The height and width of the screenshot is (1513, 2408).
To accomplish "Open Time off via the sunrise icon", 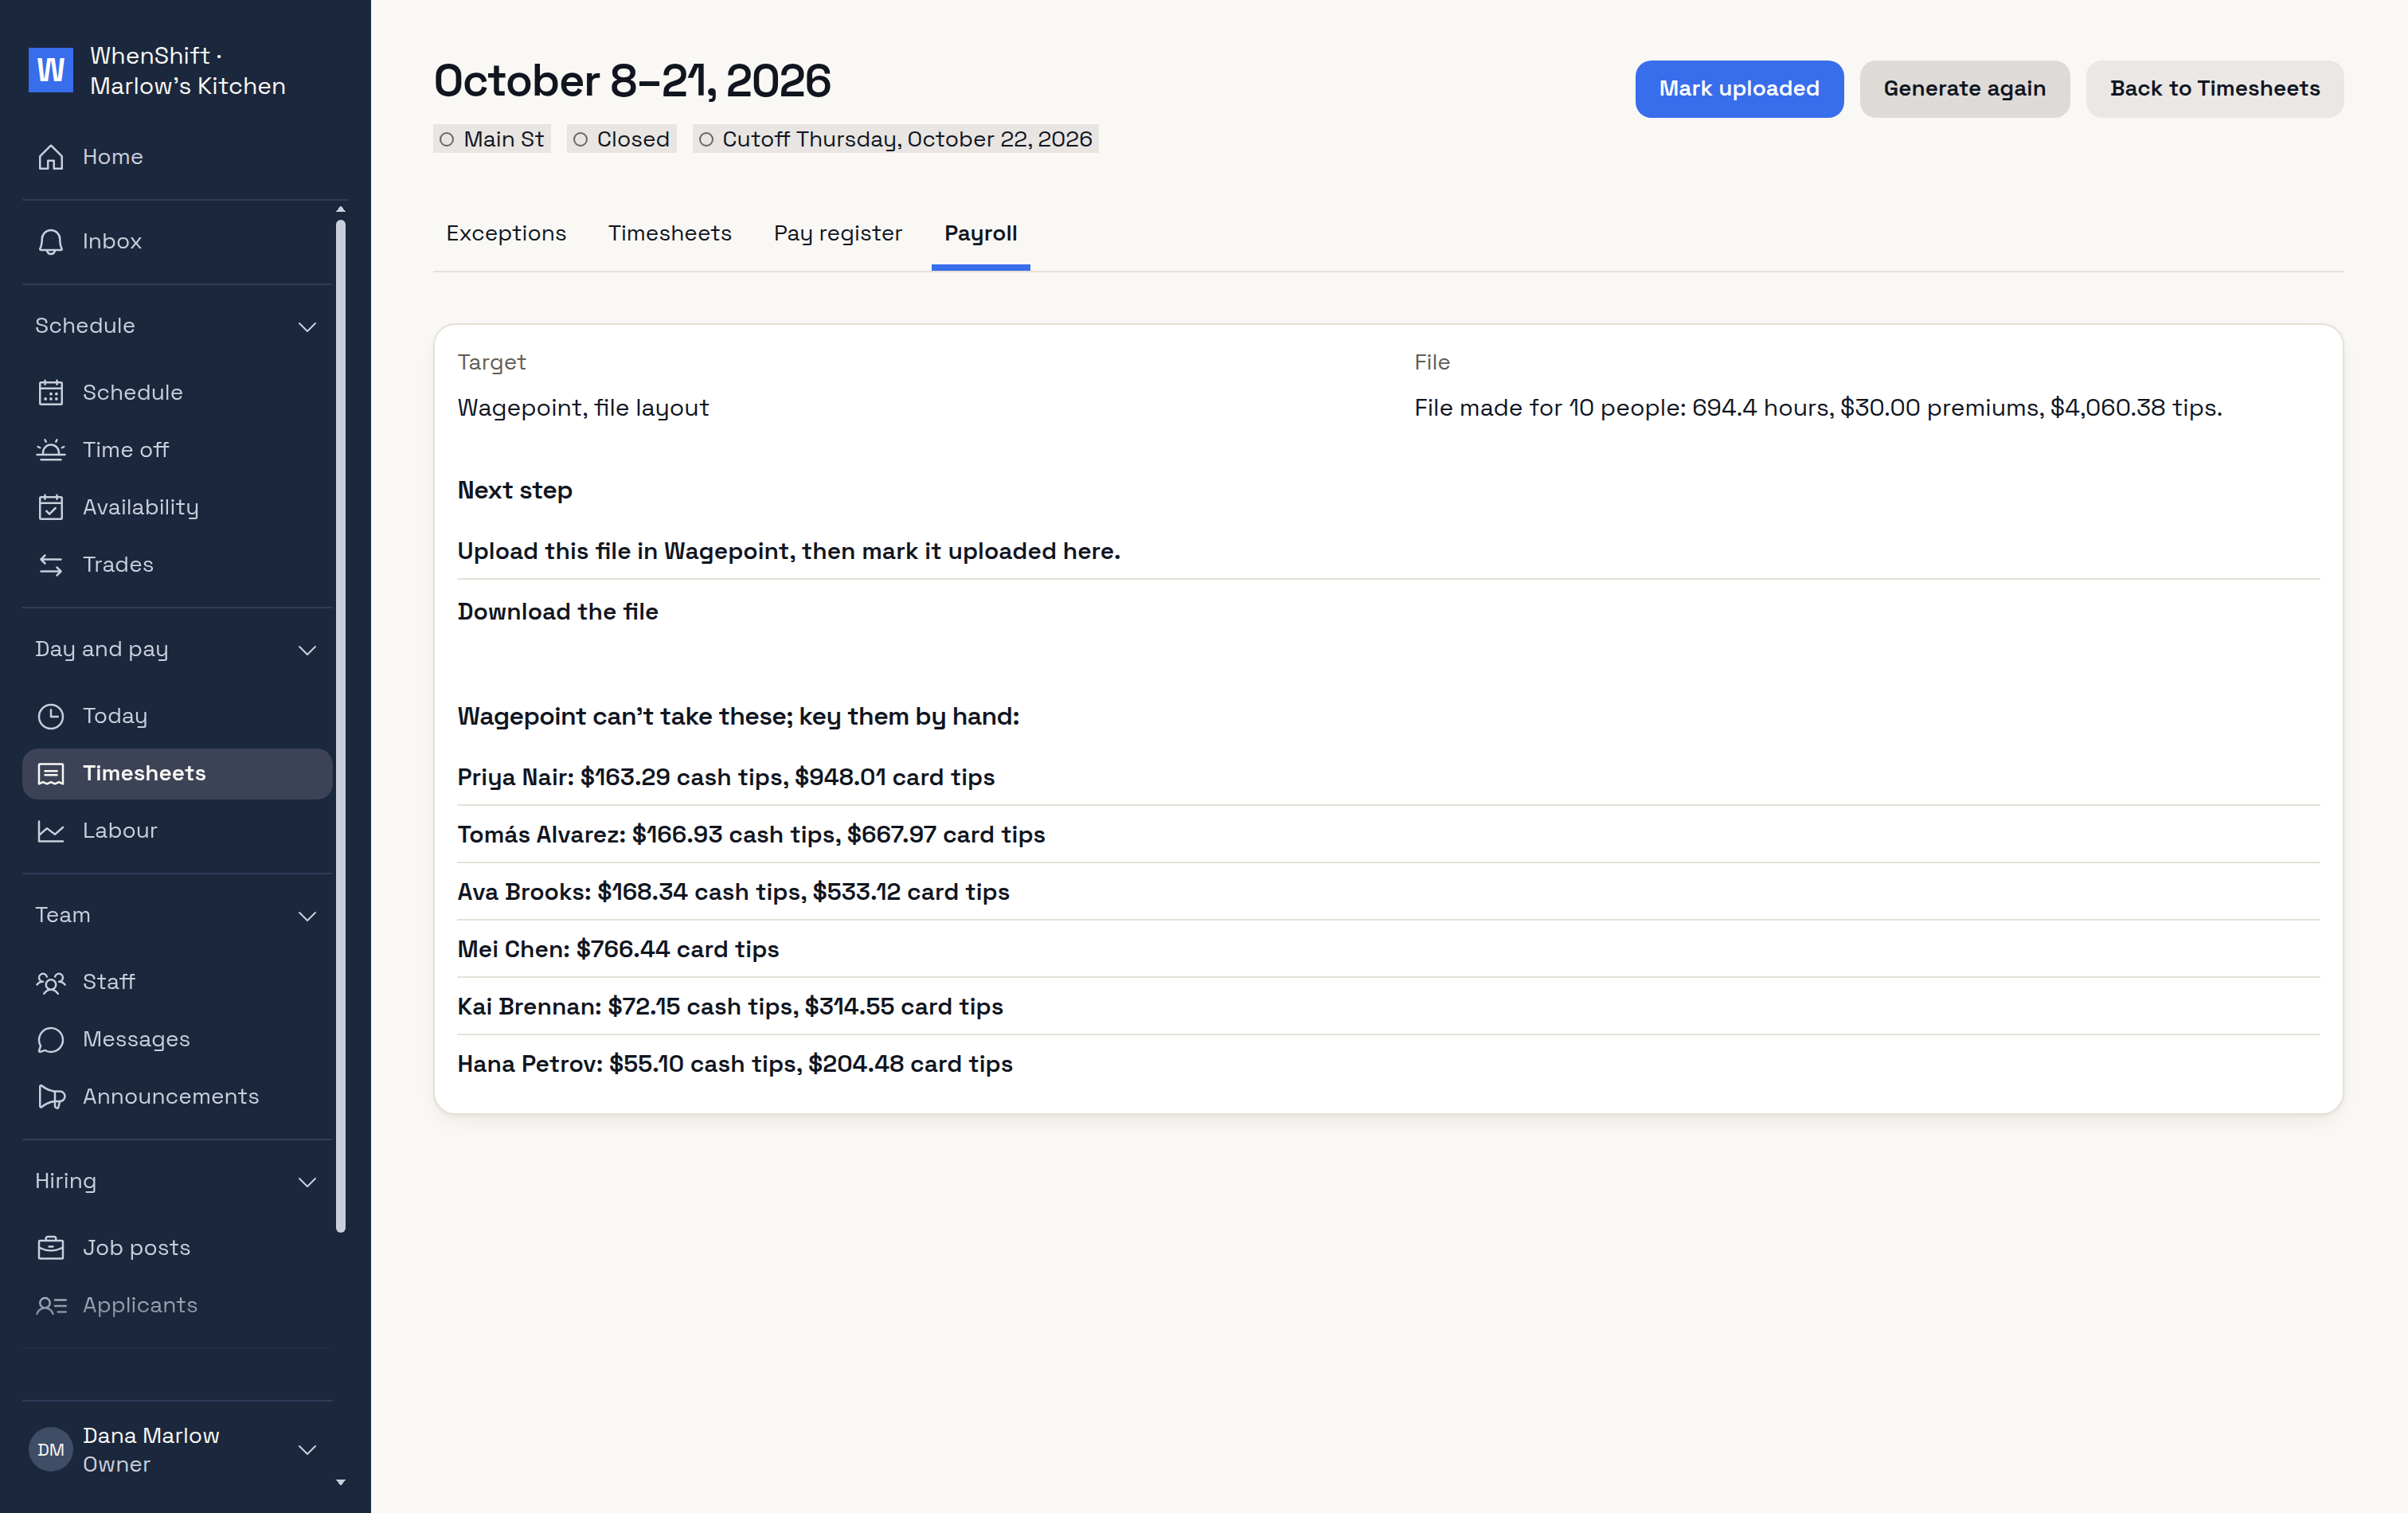I will pyautogui.click(x=50, y=450).
